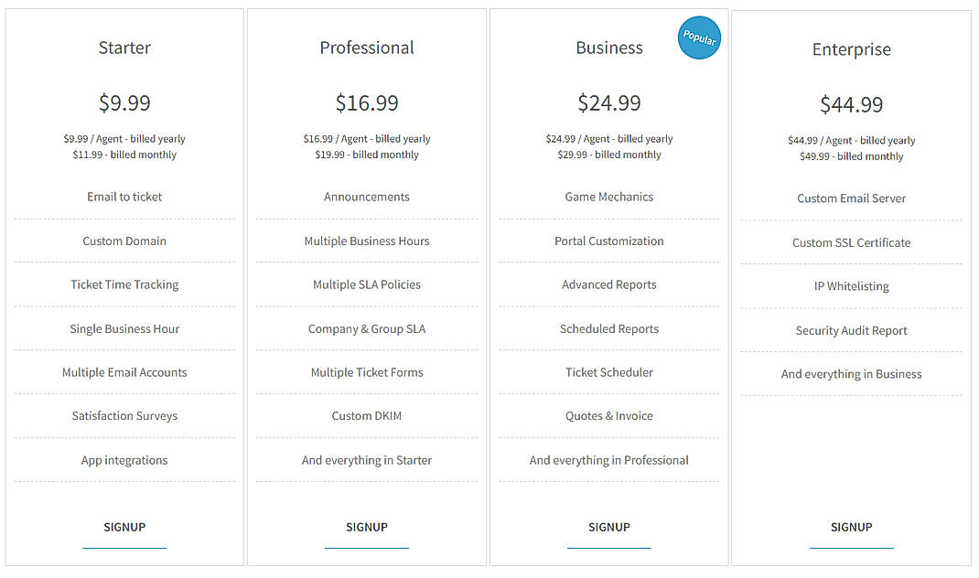The height and width of the screenshot is (578, 979).
Task: Click Multiple SLA Policies under Professional
Action: [x=367, y=284]
